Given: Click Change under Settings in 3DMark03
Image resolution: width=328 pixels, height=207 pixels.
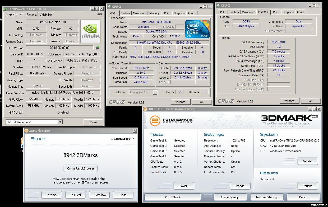Looking at the screenshot, I should point(240,186).
